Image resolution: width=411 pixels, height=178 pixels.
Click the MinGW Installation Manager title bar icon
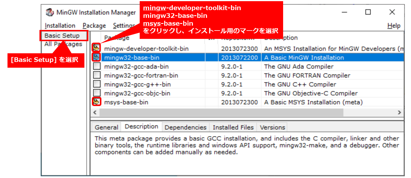tap(50, 12)
